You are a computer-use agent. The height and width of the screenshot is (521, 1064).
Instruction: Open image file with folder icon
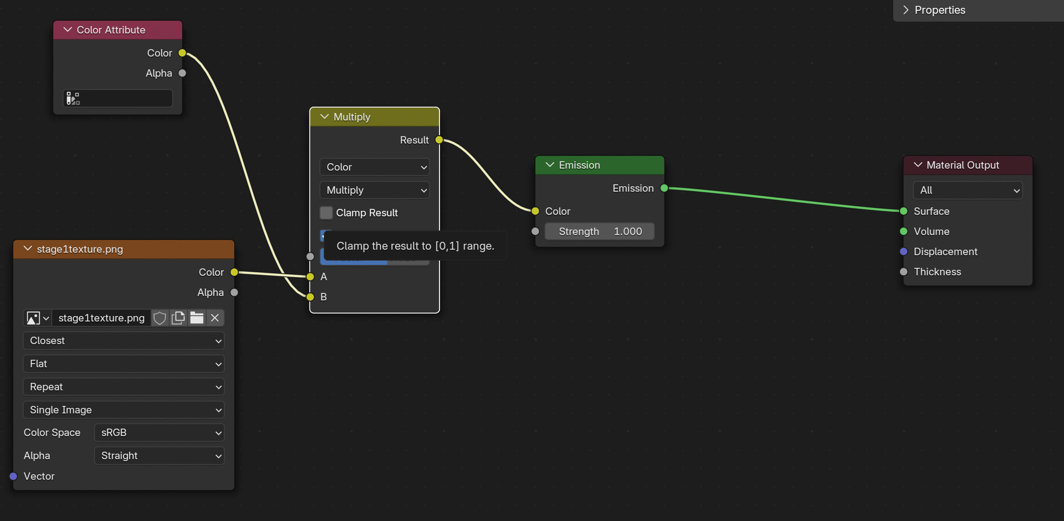point(197,318)
